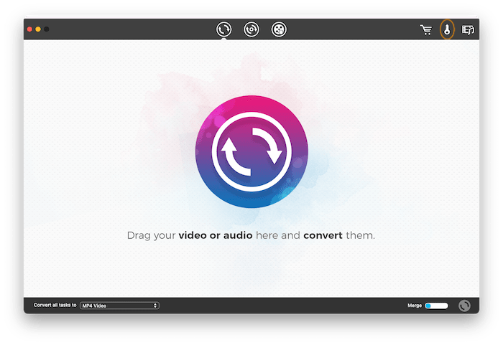Switch to the Convert tab icon

(x=224, y=29)
